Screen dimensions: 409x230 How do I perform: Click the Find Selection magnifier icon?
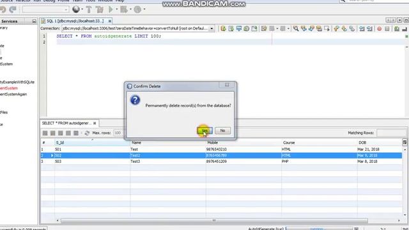coord(295,28)
